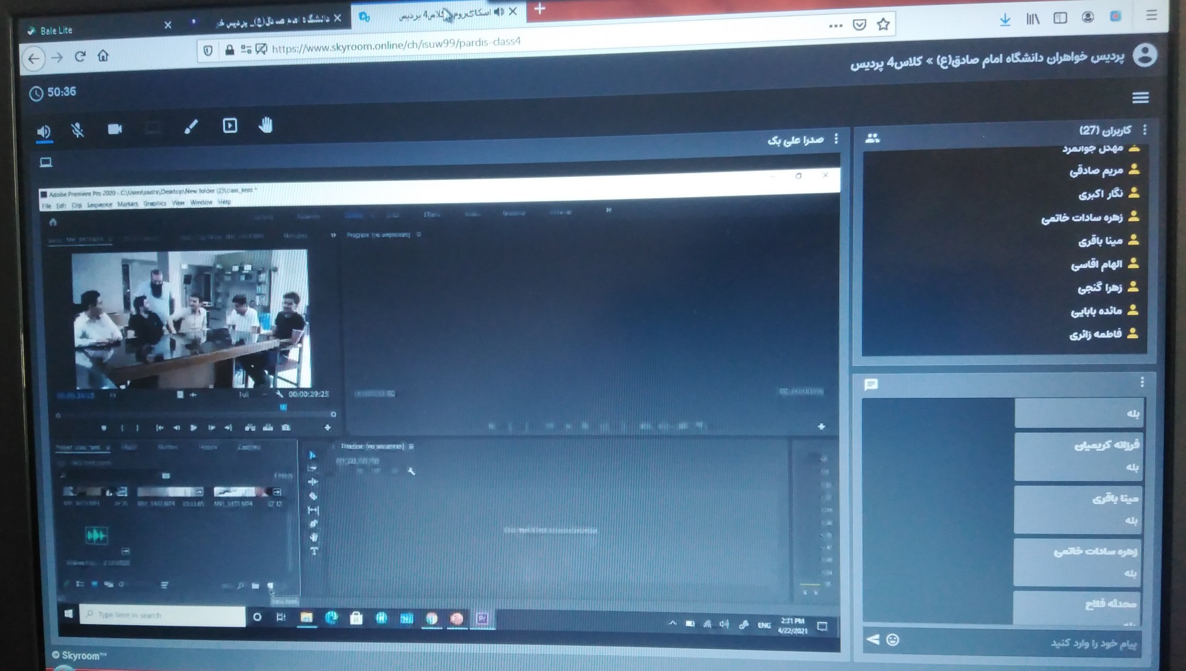Select Premiere selection arrow tool
Viewport: 1186px width, 671px height.
tap(312, 455)
